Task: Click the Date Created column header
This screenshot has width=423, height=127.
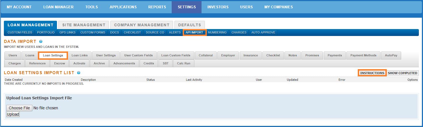Action: coord(14,80)
